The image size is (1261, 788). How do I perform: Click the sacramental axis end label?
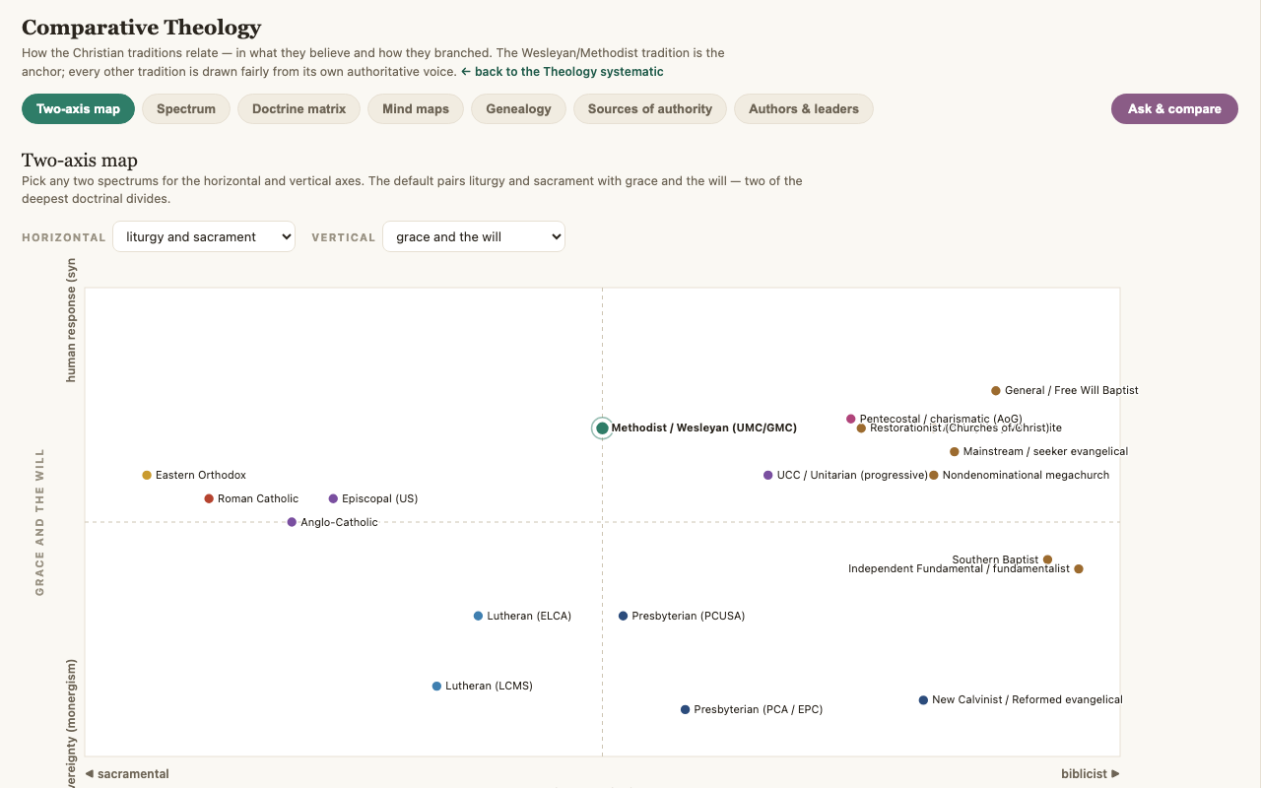tap(127, 773)
